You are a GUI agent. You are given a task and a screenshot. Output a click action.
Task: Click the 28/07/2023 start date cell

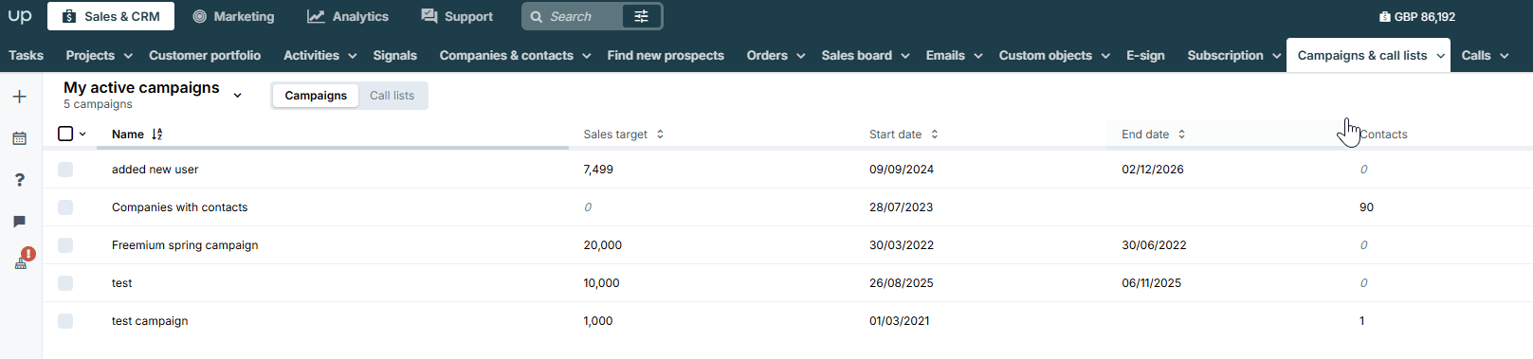(901, 207)
